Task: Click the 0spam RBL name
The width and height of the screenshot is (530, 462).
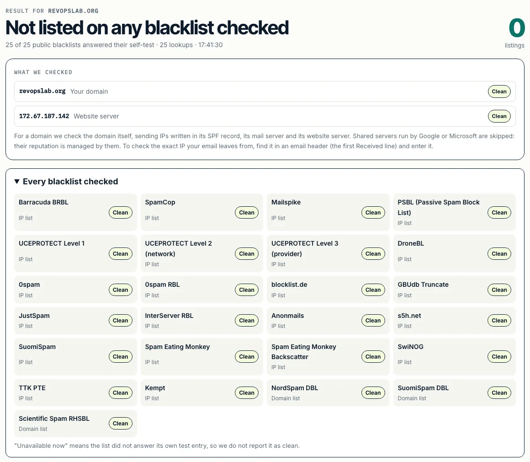Action: (x=162, y=285)
